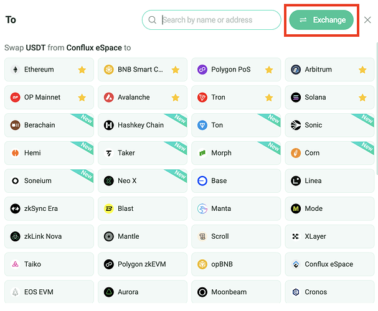Image resolution: width=378 pixels, height=311 pixels.
Task: Click the Soneium logo icon
Action: point(15,181)
